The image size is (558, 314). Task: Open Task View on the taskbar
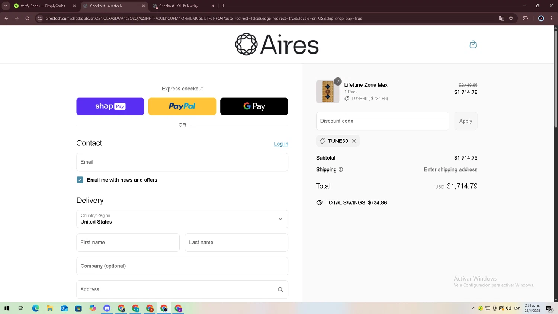click(21, 308)
